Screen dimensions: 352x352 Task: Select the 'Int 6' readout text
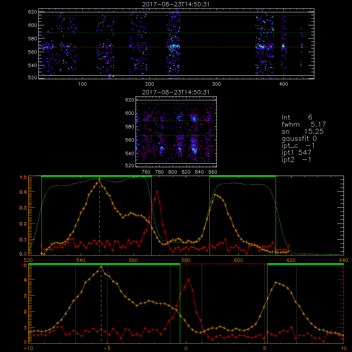tap(297, 117)
